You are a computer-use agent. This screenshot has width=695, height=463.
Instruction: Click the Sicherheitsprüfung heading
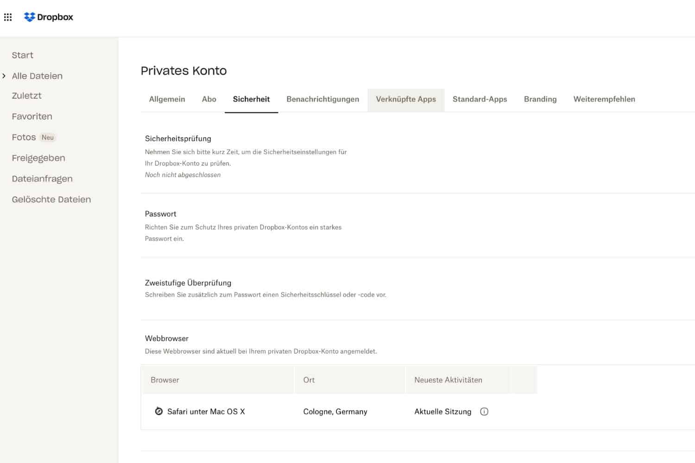click(x=178, y=138)
